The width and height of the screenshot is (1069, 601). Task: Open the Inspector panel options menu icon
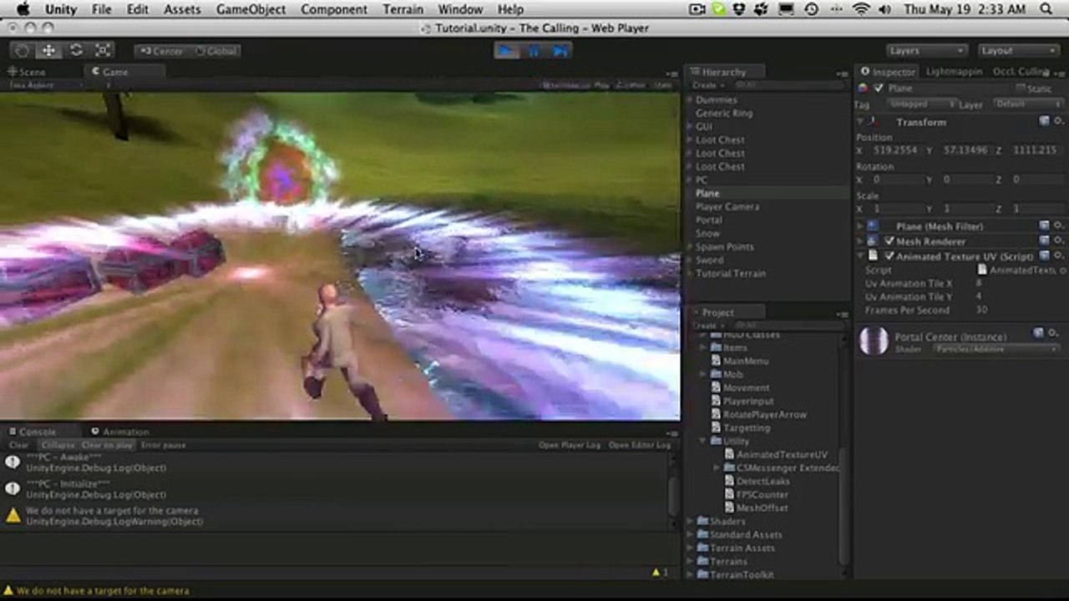tap(1061, 74)
